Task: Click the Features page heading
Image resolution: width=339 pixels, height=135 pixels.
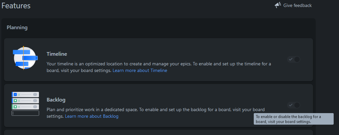Action: point(16,6)
